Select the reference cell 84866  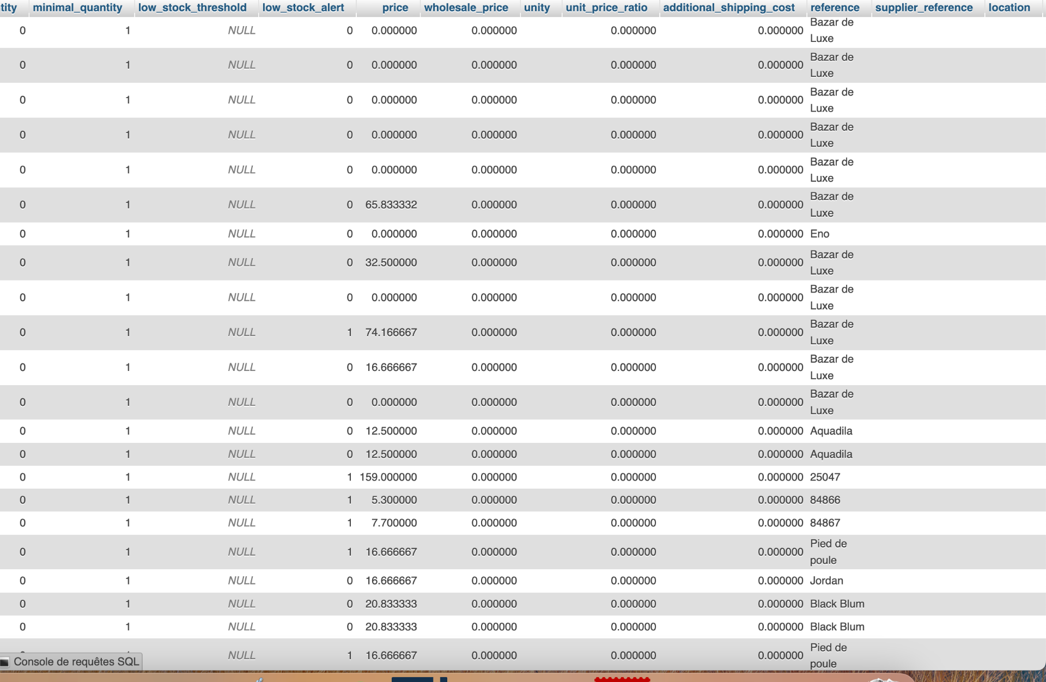825,500
